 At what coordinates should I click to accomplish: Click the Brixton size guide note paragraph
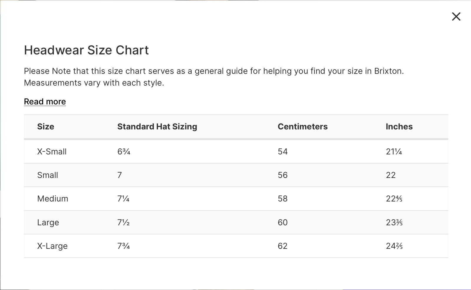tap(214, 77)
